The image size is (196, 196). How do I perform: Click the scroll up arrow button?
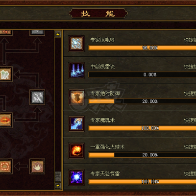click(58, 34)
